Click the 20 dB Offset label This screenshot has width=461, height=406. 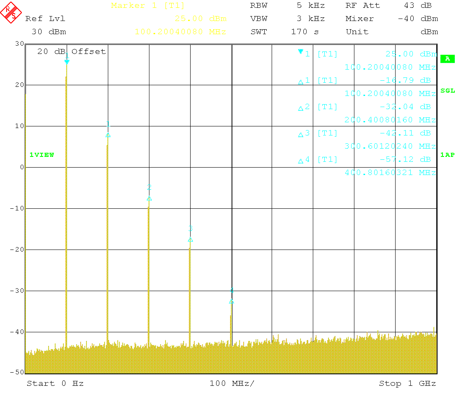(72, 51)
